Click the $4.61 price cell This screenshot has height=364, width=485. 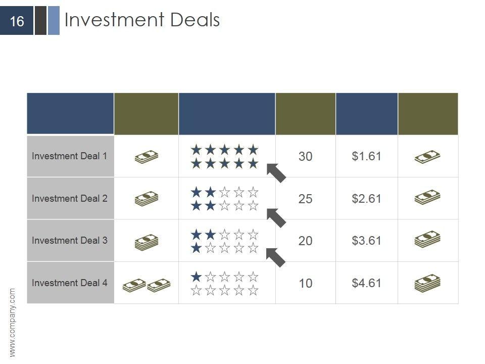pyautogui.click(x=366, y=283)
